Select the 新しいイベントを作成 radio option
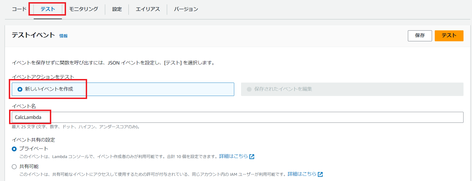The image size is (472, 181). [x=20, y=89]
